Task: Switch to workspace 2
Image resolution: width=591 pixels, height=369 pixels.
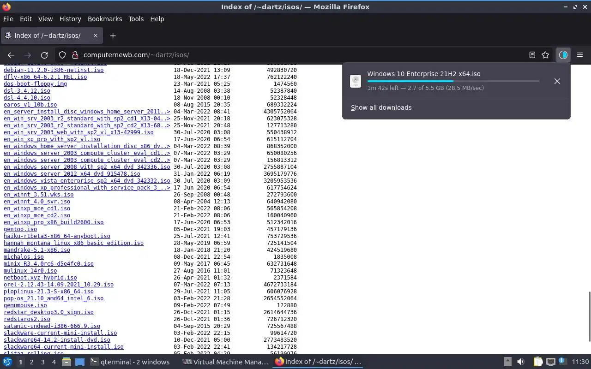Action: point(31,362)
